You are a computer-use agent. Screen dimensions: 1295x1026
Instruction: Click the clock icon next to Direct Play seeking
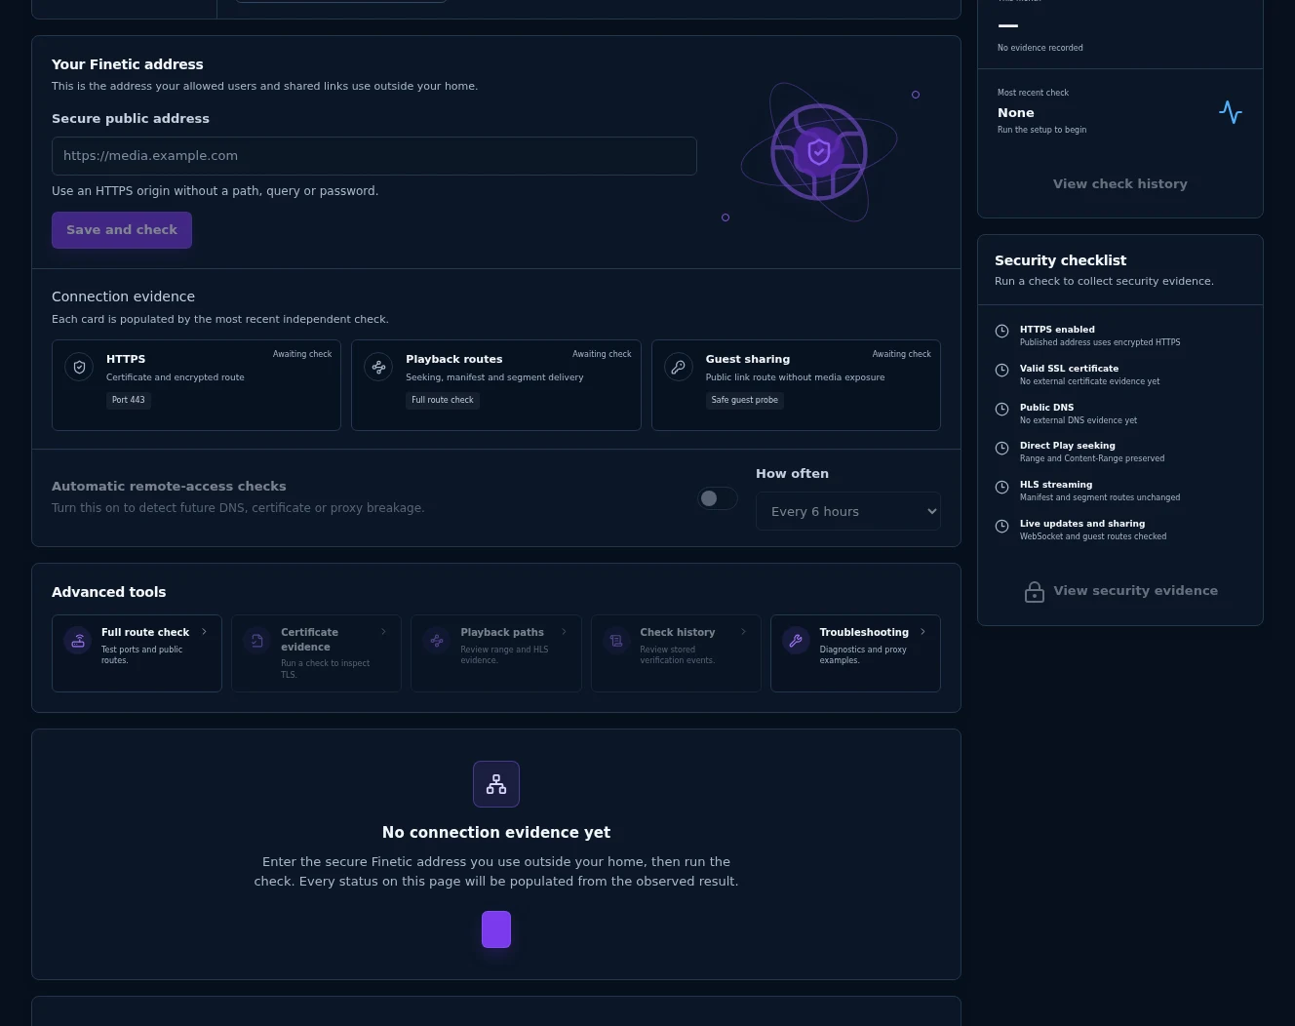pos(1001,449)
